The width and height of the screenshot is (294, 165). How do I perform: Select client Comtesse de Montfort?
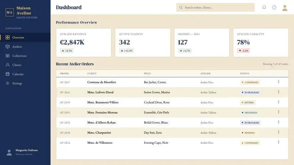point(102,82)
